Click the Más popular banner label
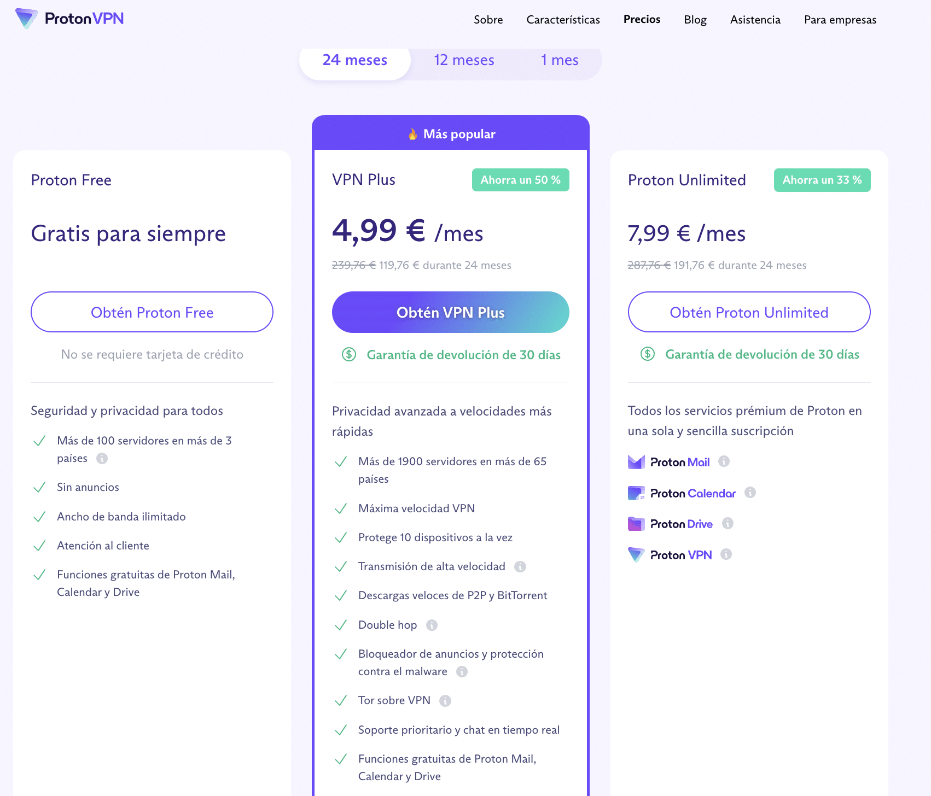The height and width of the screenshot is (796, 931). point(459,134)
